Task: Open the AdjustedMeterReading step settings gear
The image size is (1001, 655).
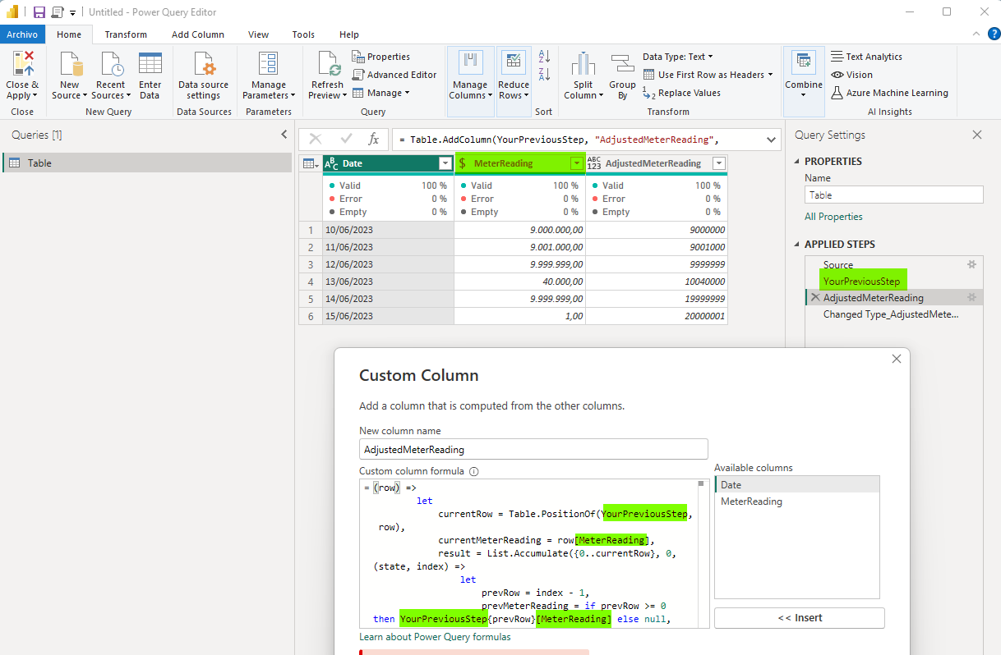Action: 971,297
